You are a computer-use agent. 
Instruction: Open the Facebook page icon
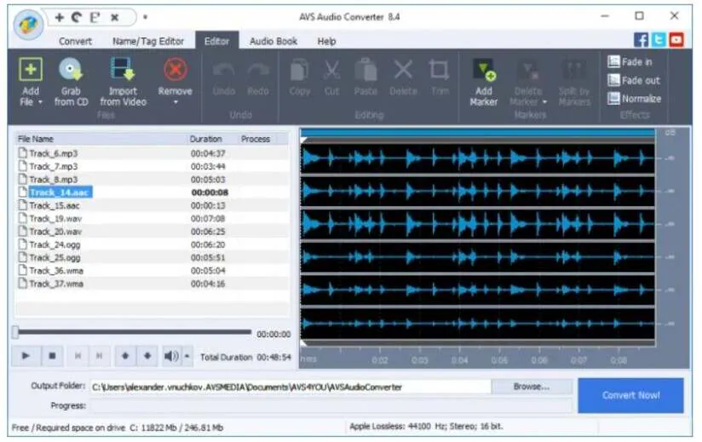tap(642, 40)
